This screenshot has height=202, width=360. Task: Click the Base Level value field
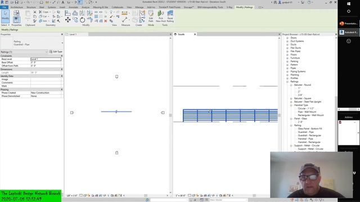(x=46, y=59)
